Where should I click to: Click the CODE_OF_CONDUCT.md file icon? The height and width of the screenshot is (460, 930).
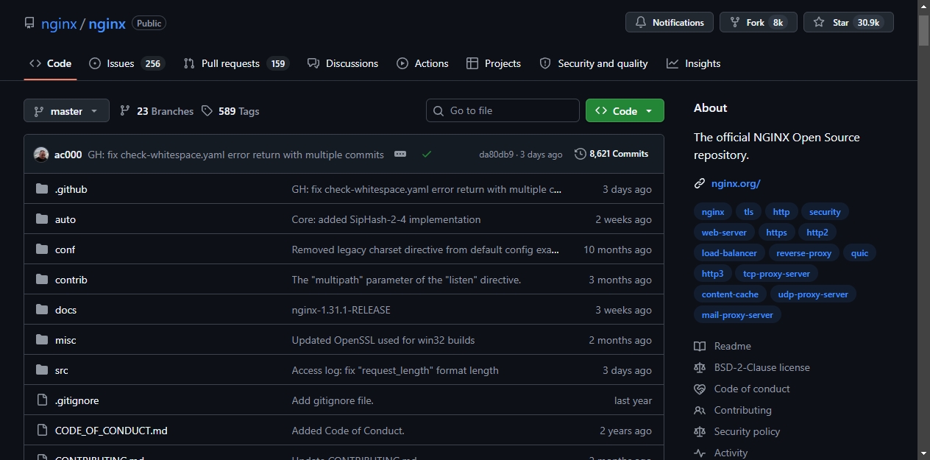click(x=42, y=431)
